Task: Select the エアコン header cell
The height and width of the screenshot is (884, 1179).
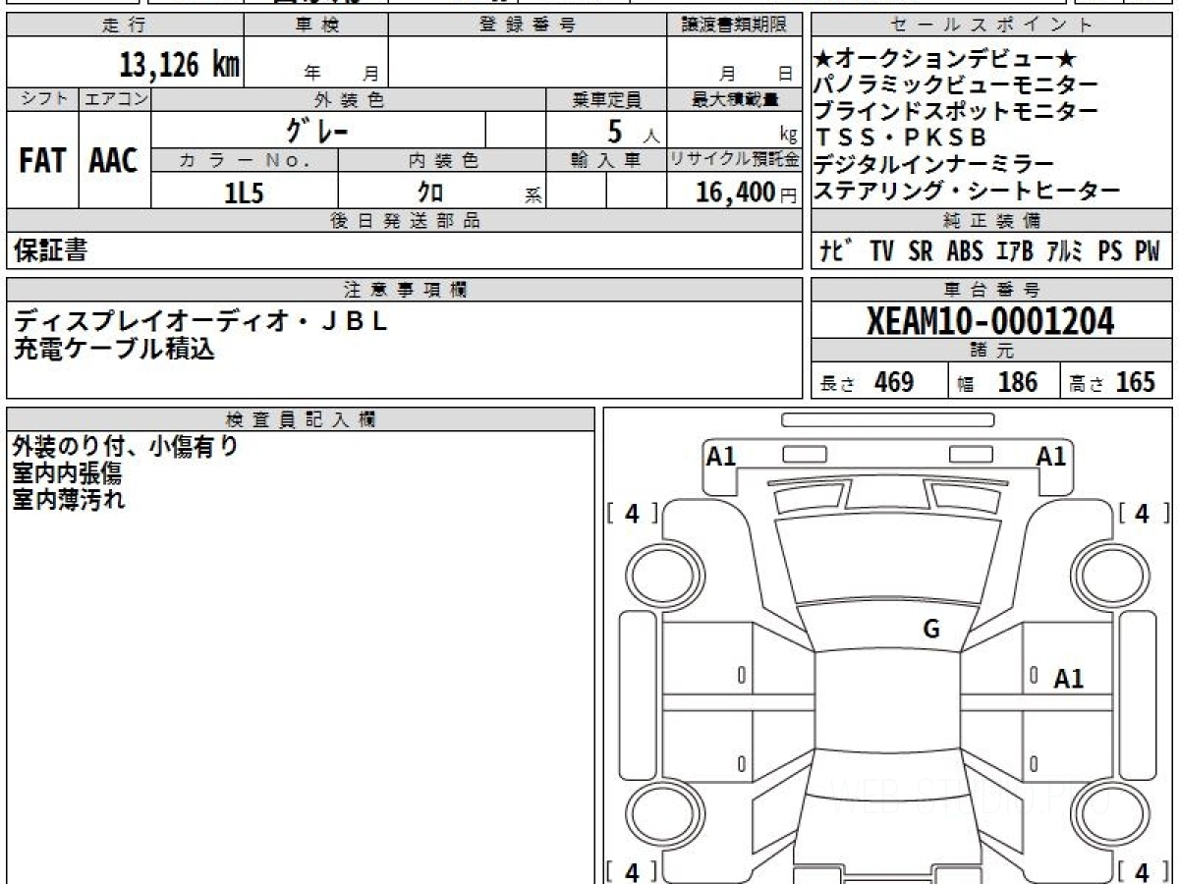Action: coord(115,99)
